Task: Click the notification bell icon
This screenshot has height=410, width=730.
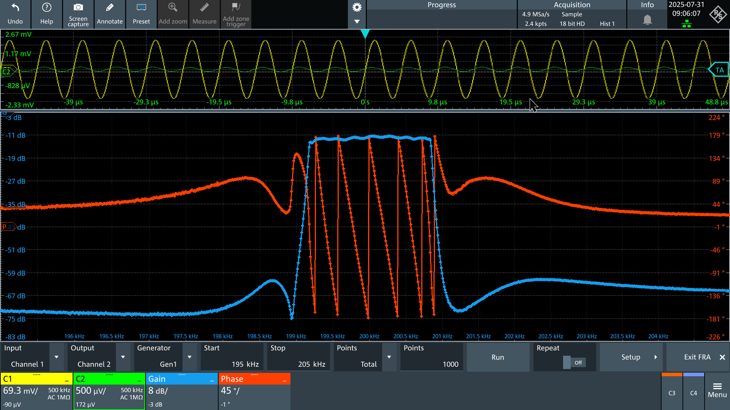Action: point(647,19)
